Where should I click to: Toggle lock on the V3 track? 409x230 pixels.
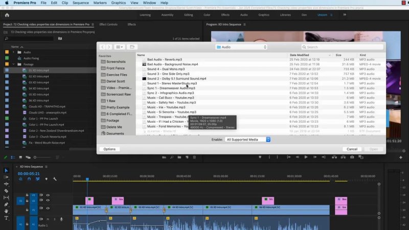pos(27,195)
